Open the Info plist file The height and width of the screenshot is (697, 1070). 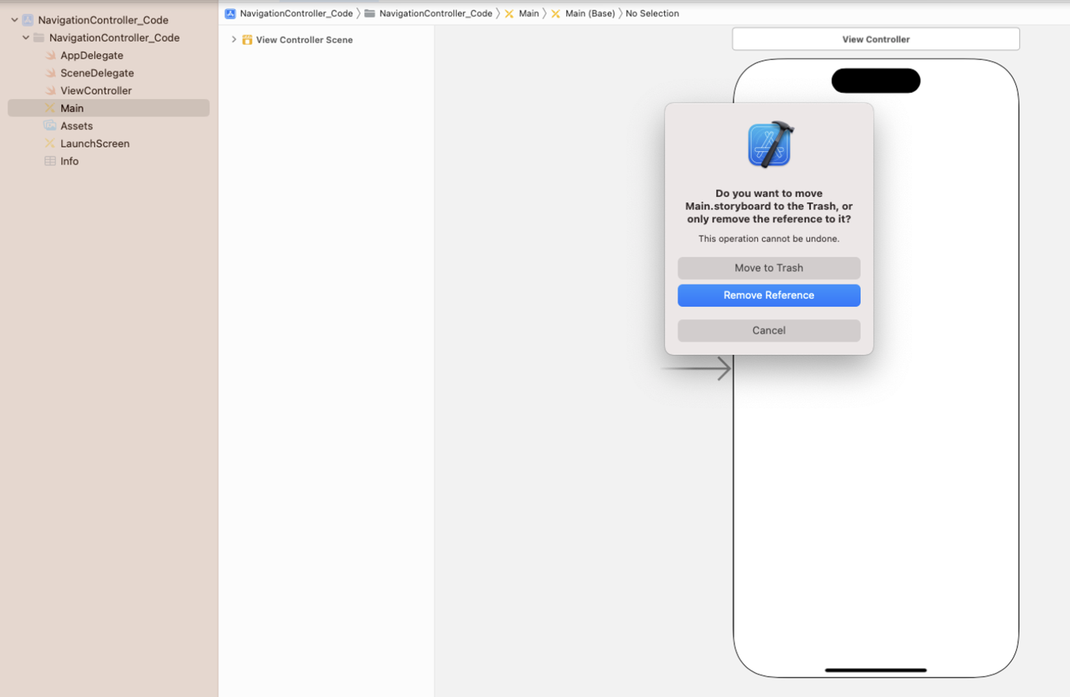tap(69, 161)
